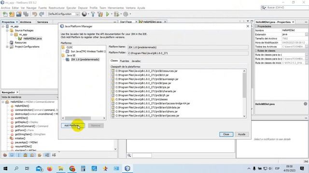Open the browser globe dropdown arrow
This screenshot has width=309, height=173.
pyautogui.click(x=88, y=14)
